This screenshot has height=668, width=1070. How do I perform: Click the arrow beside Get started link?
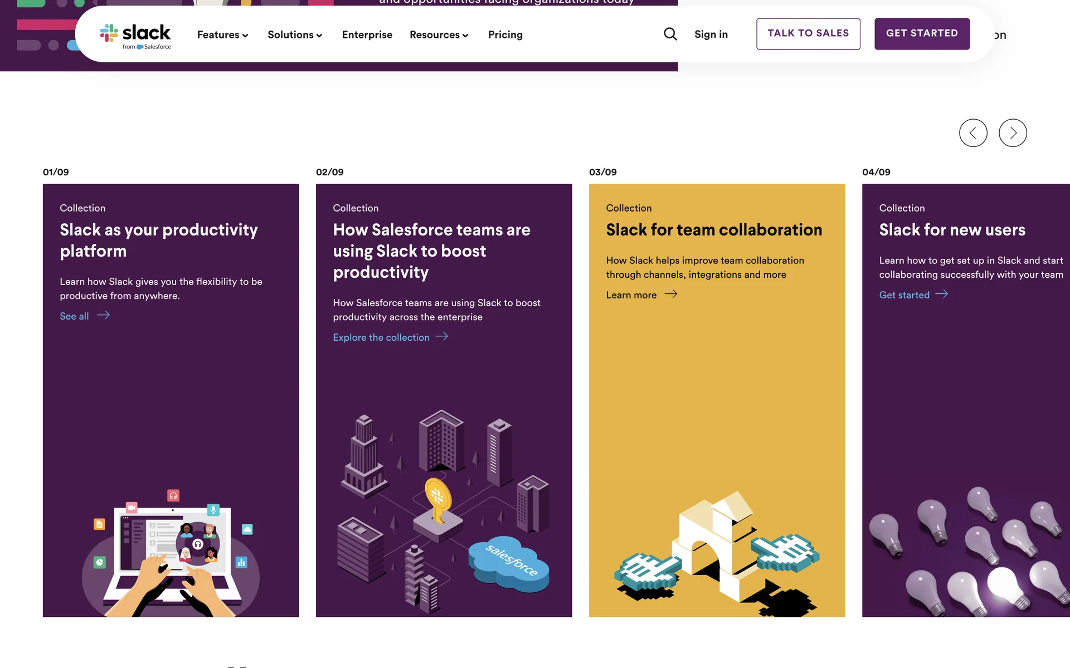[x=942, y=294]
